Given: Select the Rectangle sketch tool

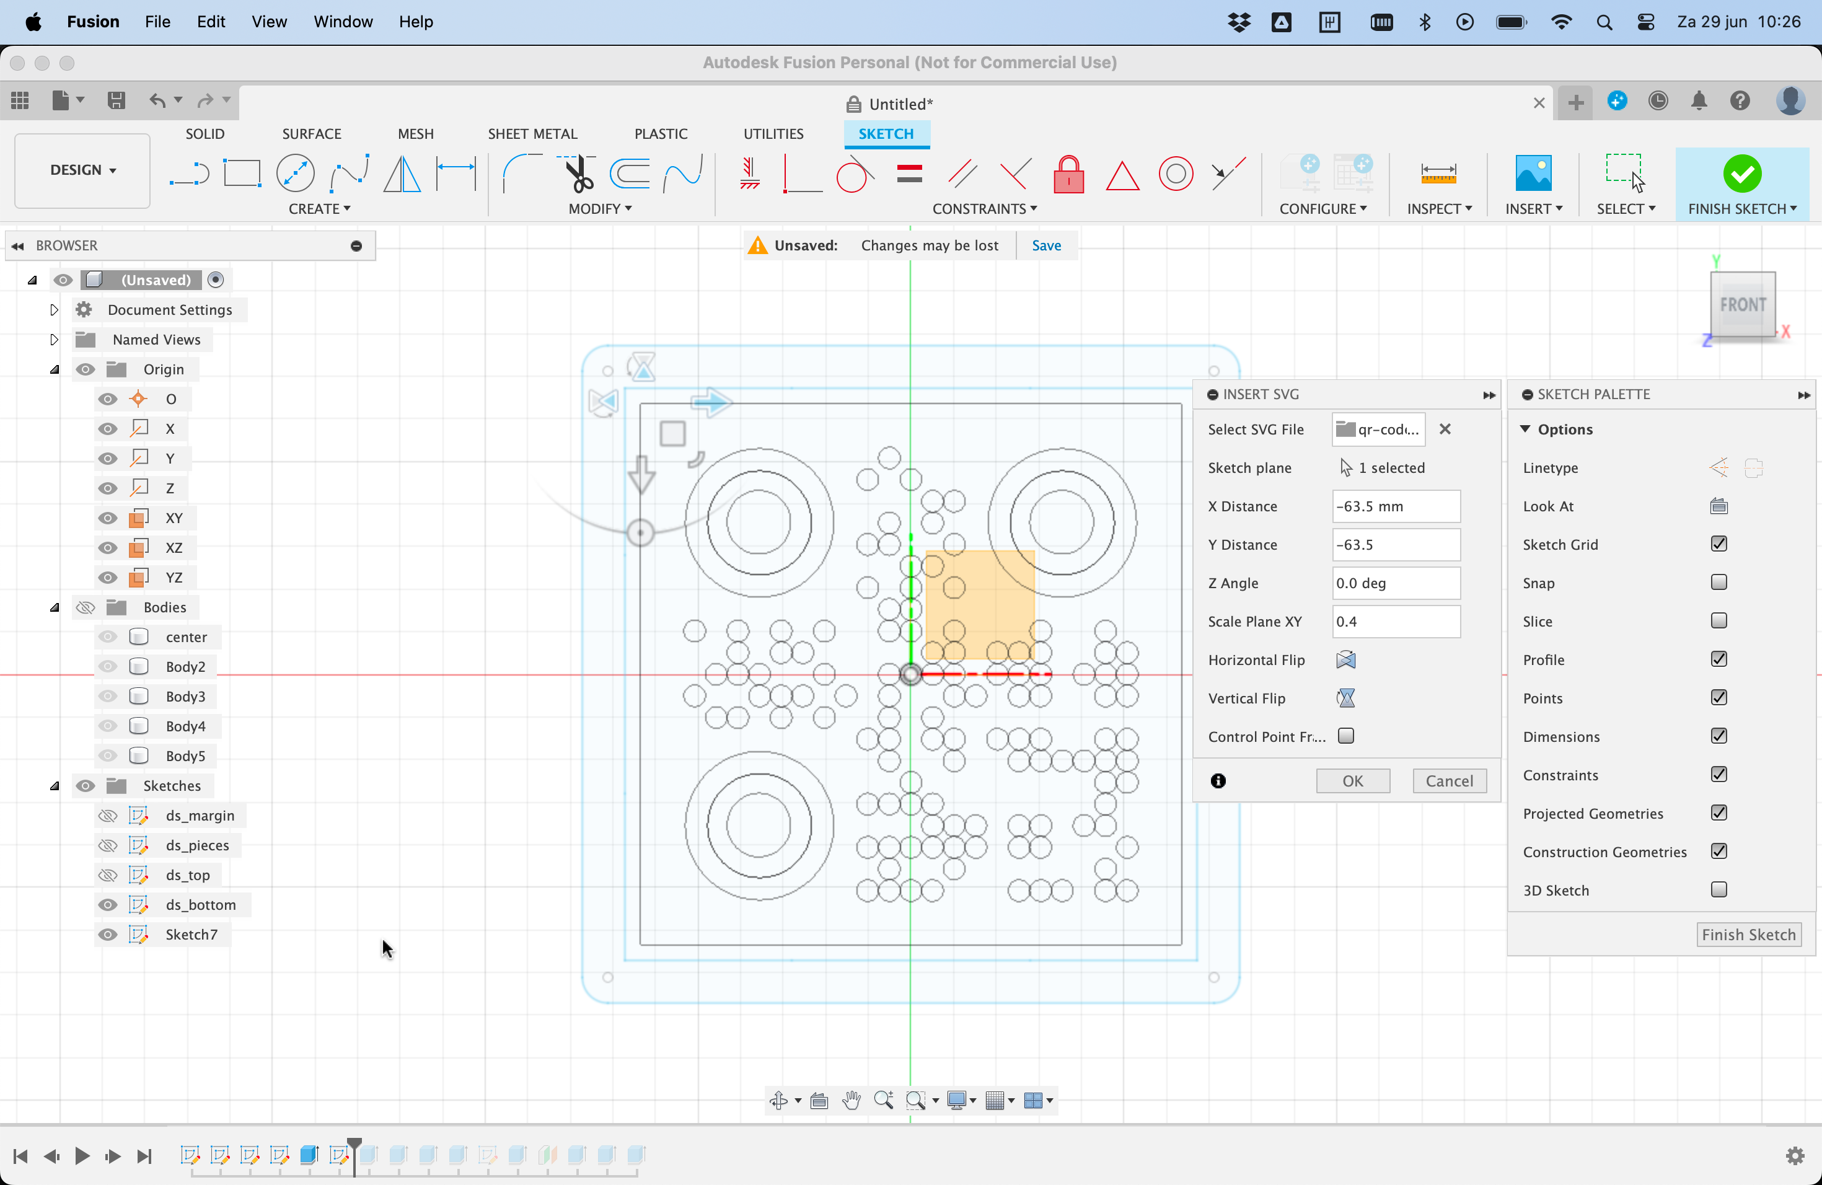Looking at the screenshot, I should click(242, 174).
